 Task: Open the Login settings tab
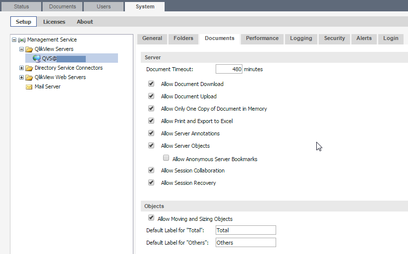[391, 39]
